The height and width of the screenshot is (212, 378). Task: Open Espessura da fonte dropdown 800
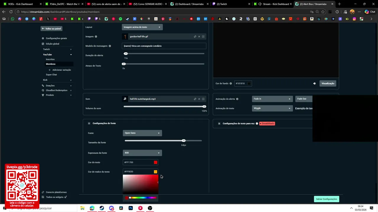[142, 153]
